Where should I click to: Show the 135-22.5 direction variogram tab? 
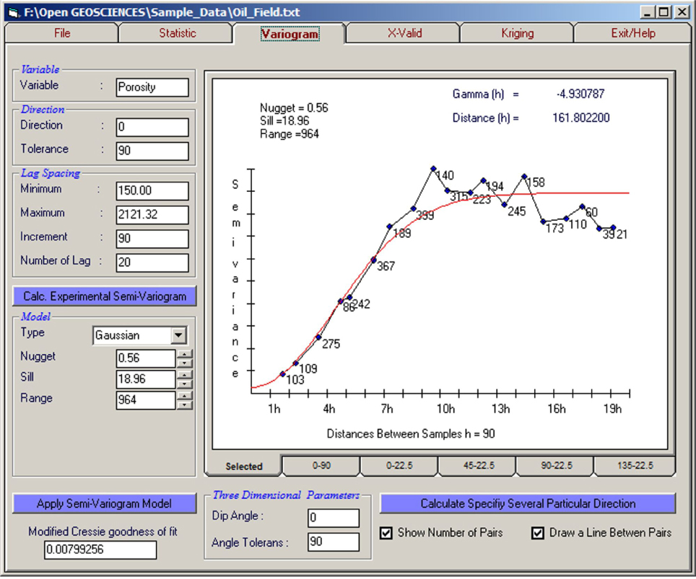634,466
